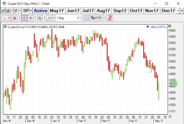Viewport: 184px width, 124px height.
Task: Click the 5000 price axis label
Action: [x=172, y=61]
